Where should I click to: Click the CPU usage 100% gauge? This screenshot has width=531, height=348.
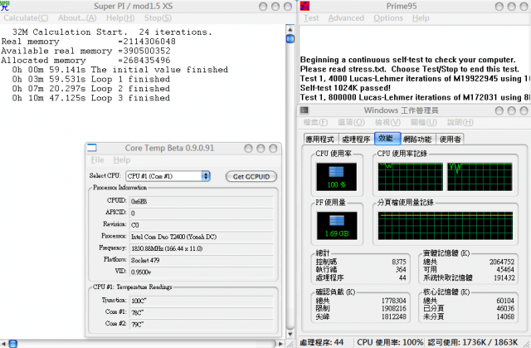[x=336, y=177]
